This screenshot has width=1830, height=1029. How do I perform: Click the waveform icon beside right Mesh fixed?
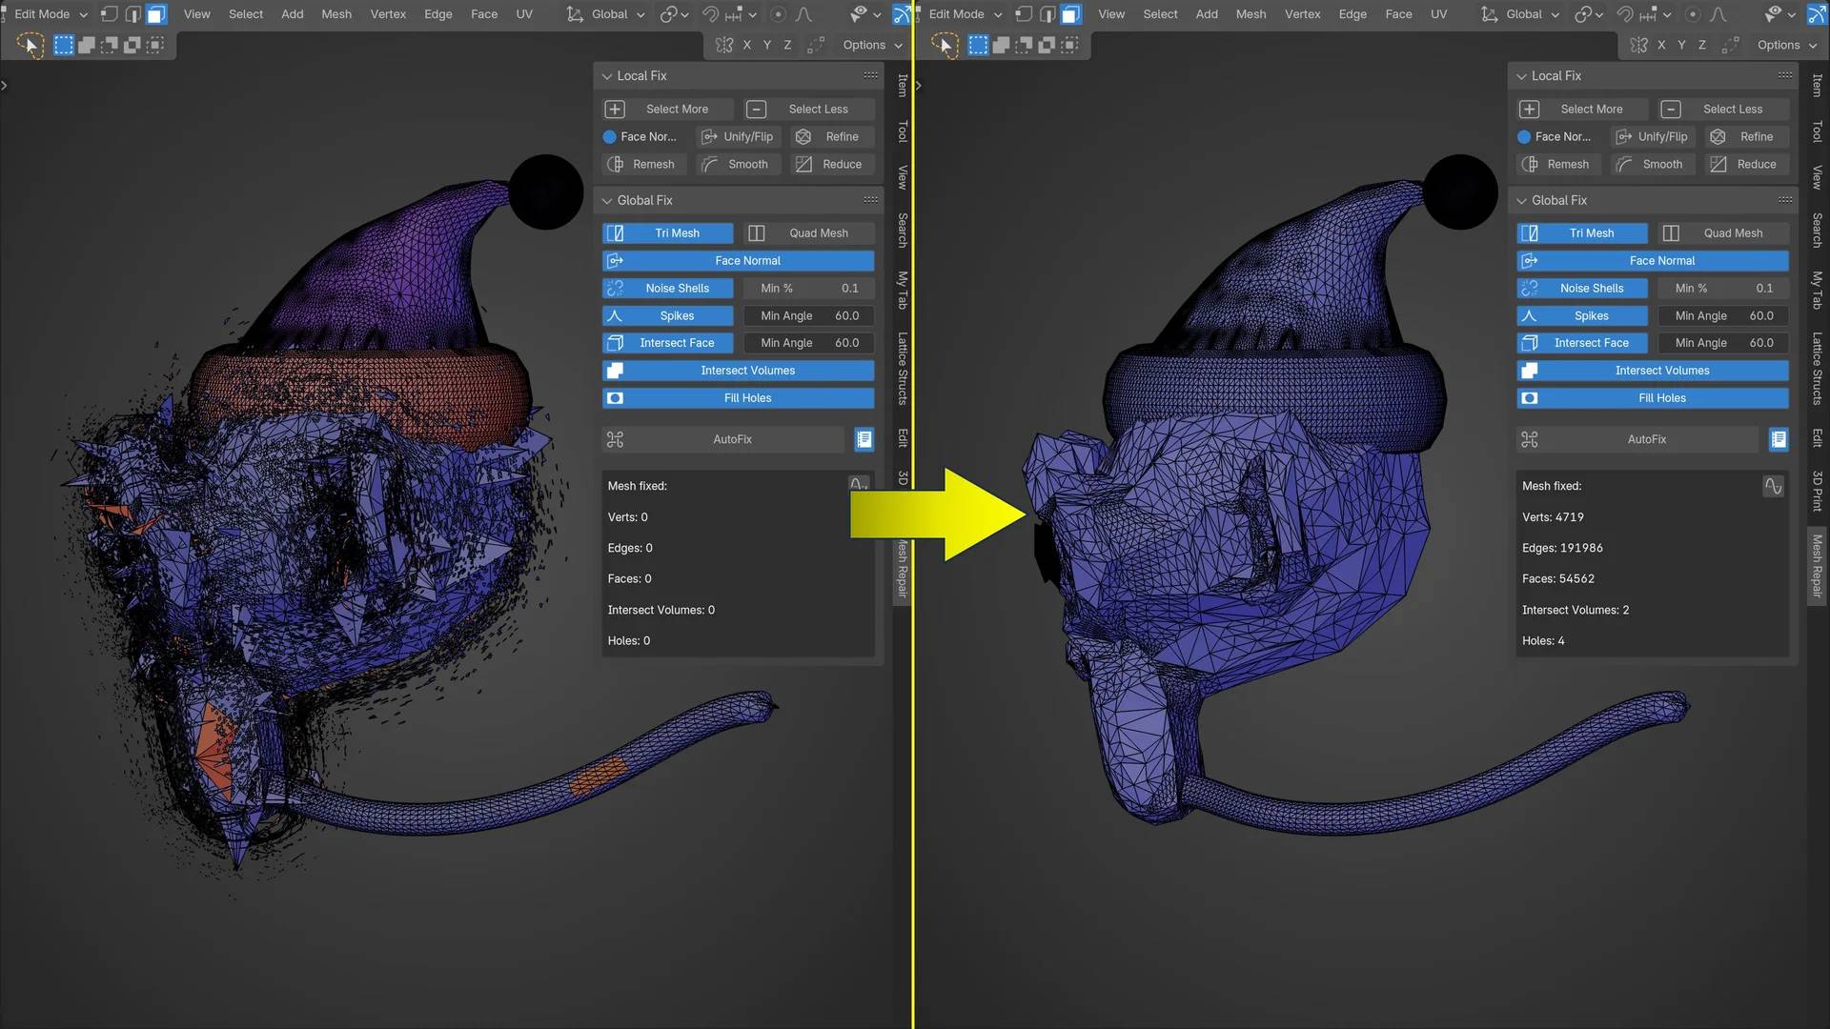coord(1773,486)
